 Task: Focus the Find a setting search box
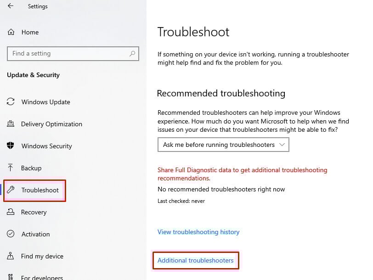point(69,54)
